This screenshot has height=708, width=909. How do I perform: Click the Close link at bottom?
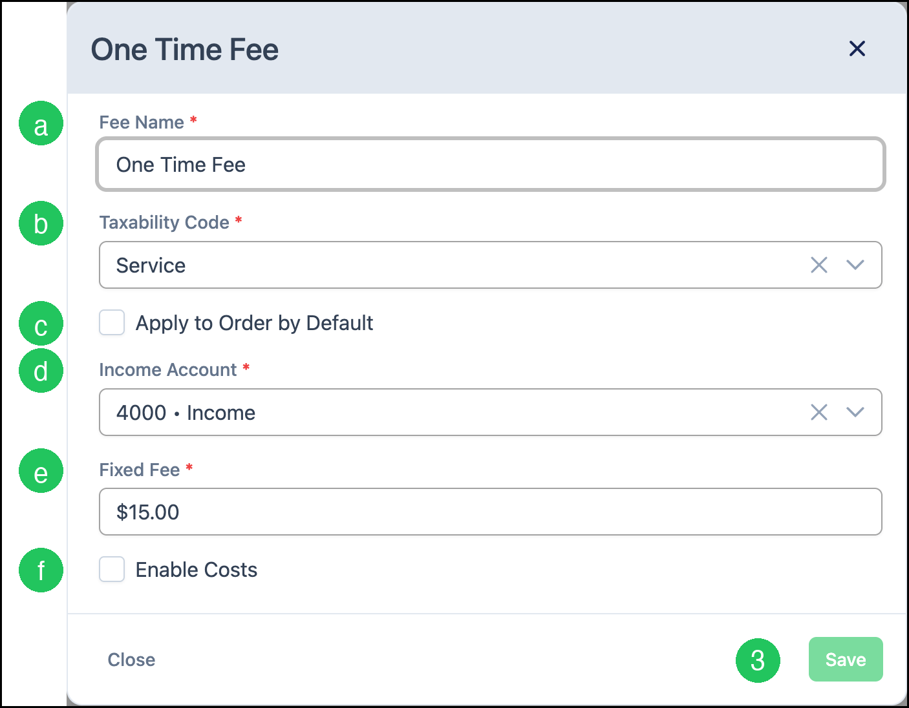coord(131,660)
